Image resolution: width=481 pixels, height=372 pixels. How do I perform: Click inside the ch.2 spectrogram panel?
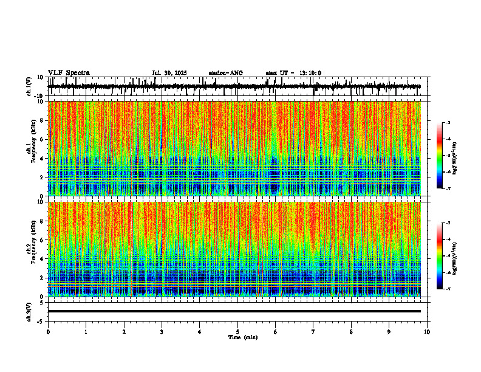pos(234,249)
